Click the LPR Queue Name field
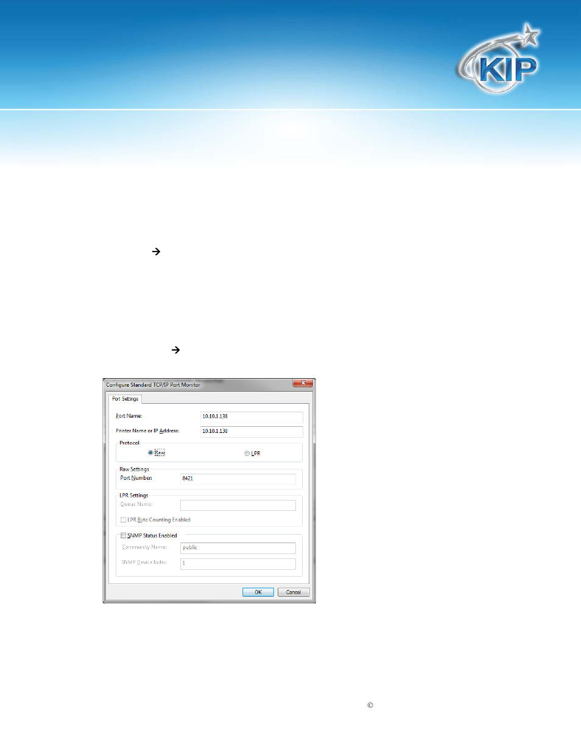The width and height of the screenshot is (581, 752). (238, 505)
